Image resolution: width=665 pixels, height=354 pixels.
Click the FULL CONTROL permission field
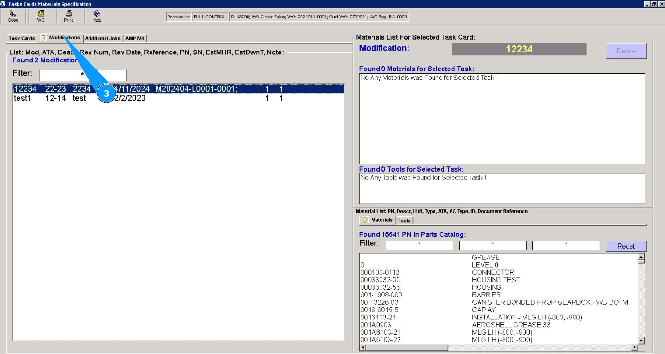click(x=210, y=17)
